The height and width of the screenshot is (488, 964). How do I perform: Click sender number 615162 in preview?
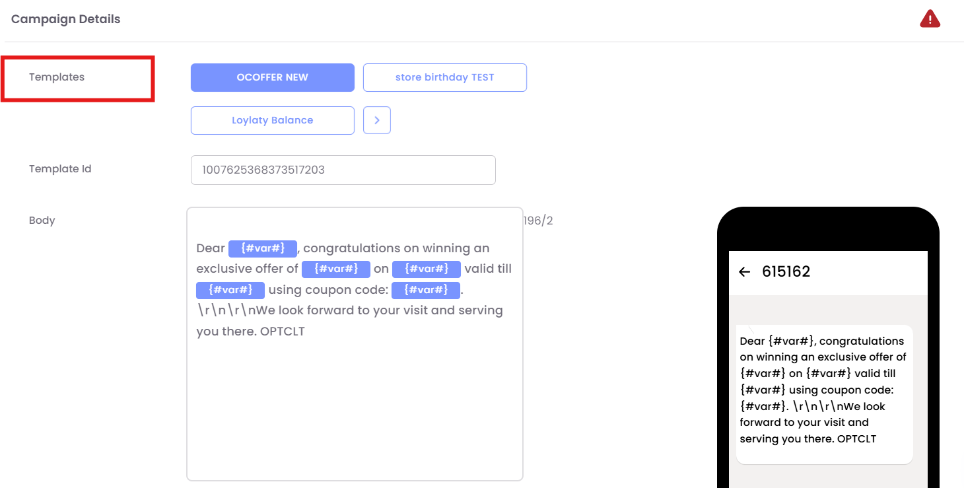coord(786,271)
